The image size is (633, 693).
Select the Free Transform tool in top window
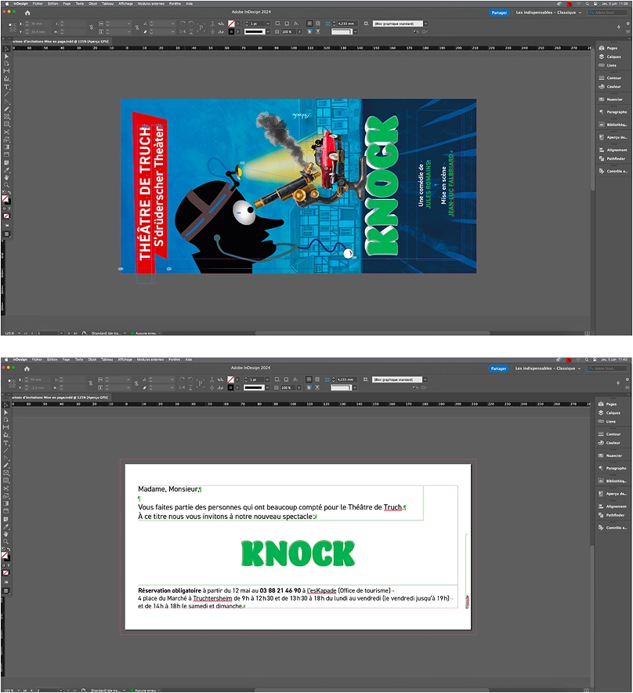(6, 140)
